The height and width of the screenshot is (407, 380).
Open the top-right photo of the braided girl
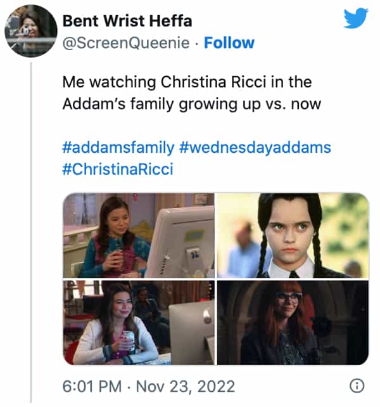(x=293, y=235)
